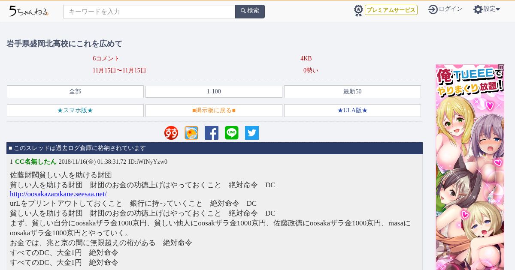Open the oosakazarakane.seesaa.net link
Screen dimensions: 515x270
58,194
